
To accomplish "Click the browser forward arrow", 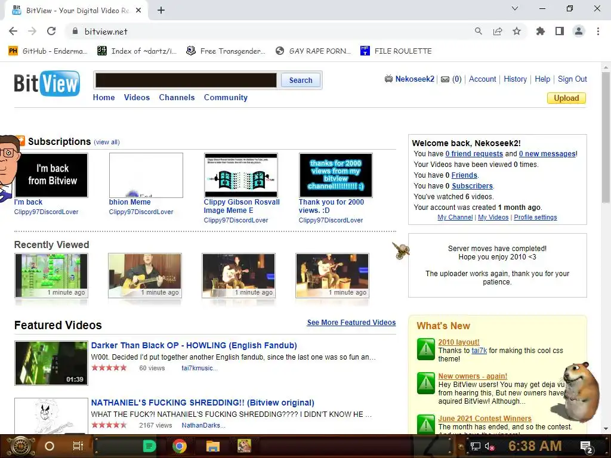I will point(32,32).
